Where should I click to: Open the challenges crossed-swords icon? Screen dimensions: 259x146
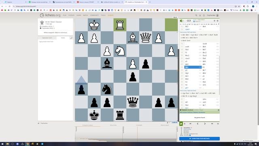(x=200, y=15)
